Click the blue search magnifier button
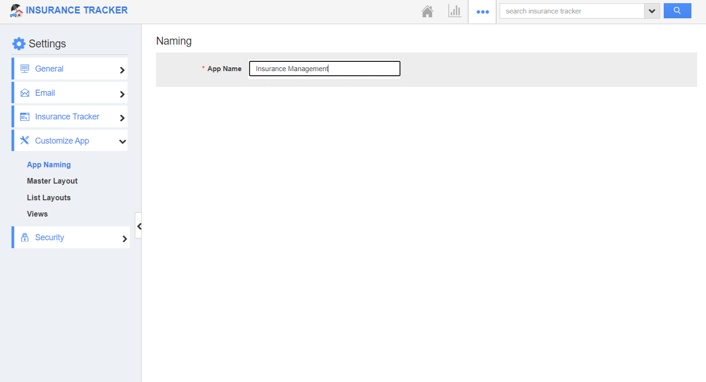 click(677, 11)
